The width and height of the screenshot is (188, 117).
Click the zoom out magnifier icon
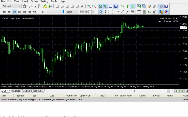94,6
